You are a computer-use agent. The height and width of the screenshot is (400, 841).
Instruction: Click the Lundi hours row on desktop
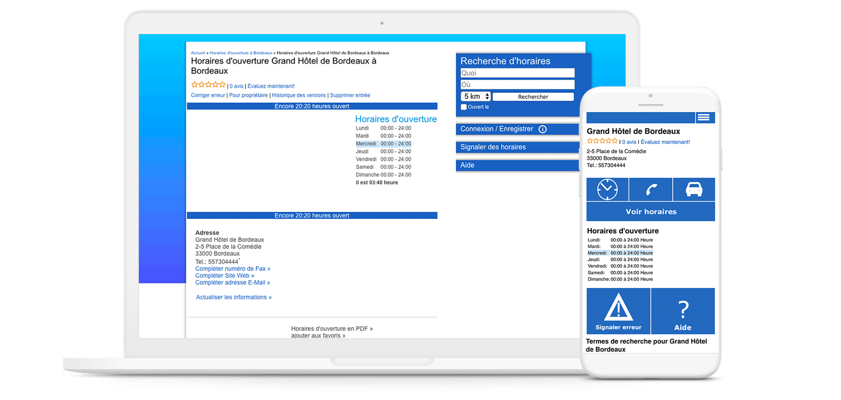383,128
